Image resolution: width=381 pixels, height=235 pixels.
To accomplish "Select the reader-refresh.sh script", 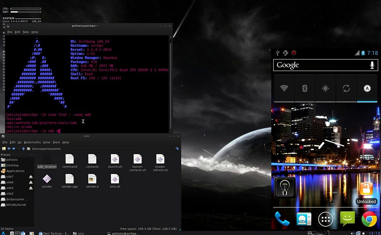I will pos(160,163).
